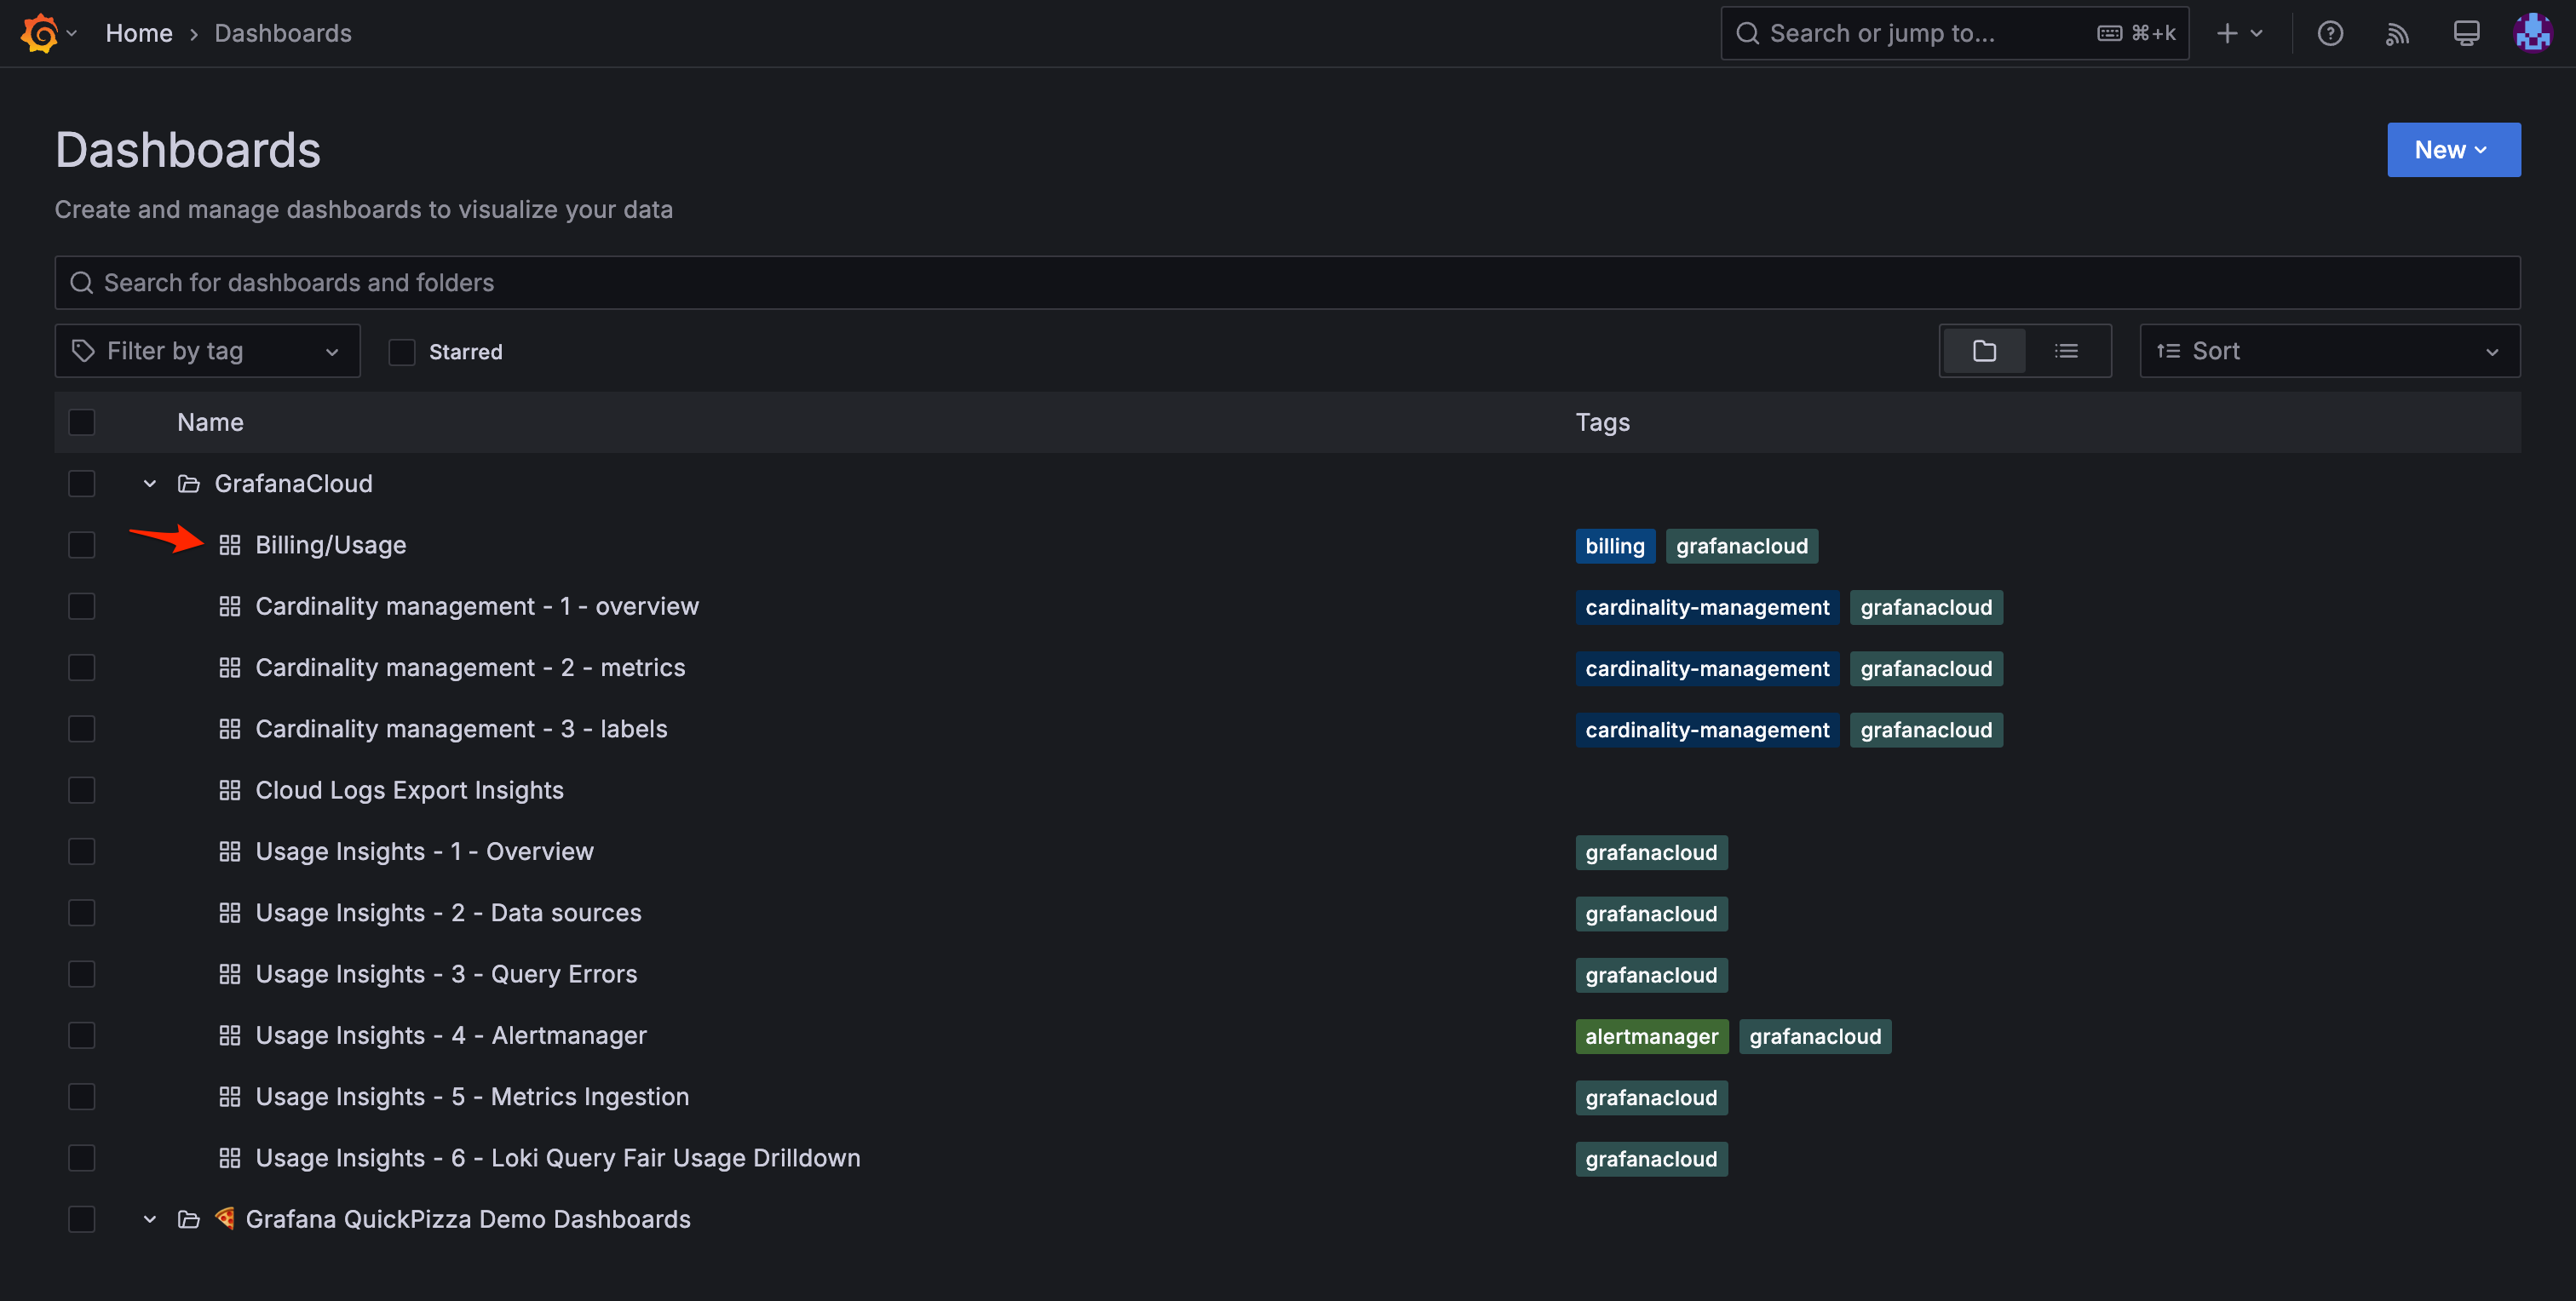Click the green alertmanager tag
This screenshot has height=1301, width=2576.
(1651, 1036)
